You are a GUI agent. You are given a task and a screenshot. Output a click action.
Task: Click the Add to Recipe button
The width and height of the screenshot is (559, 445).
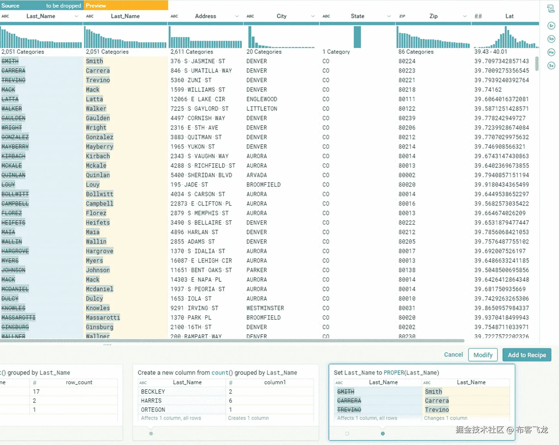[527, 355]
